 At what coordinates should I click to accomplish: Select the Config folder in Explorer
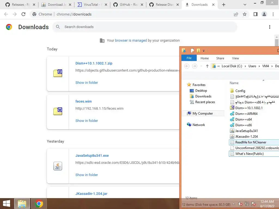pyautogui.click(x=238, y=91)
